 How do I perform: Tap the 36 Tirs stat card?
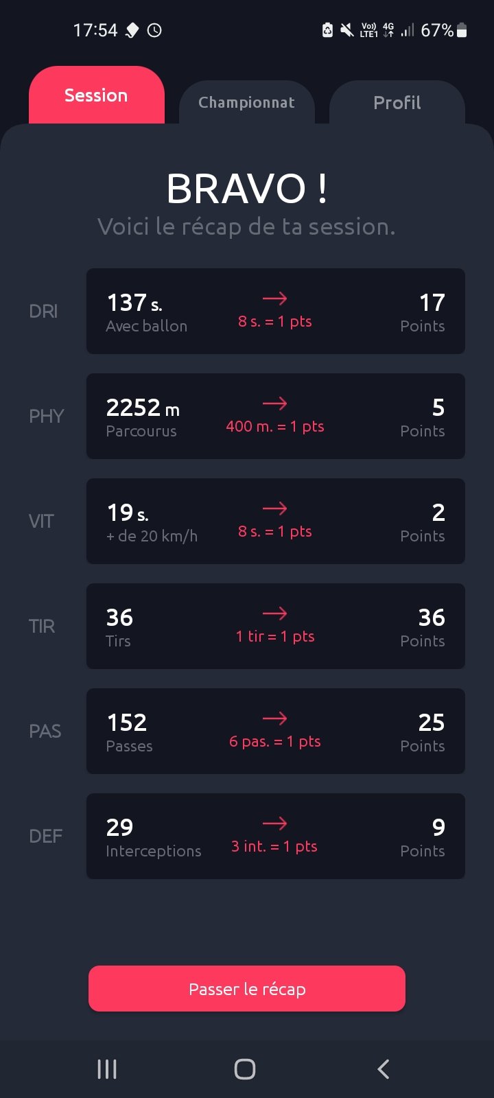click(x=275, y=626)
